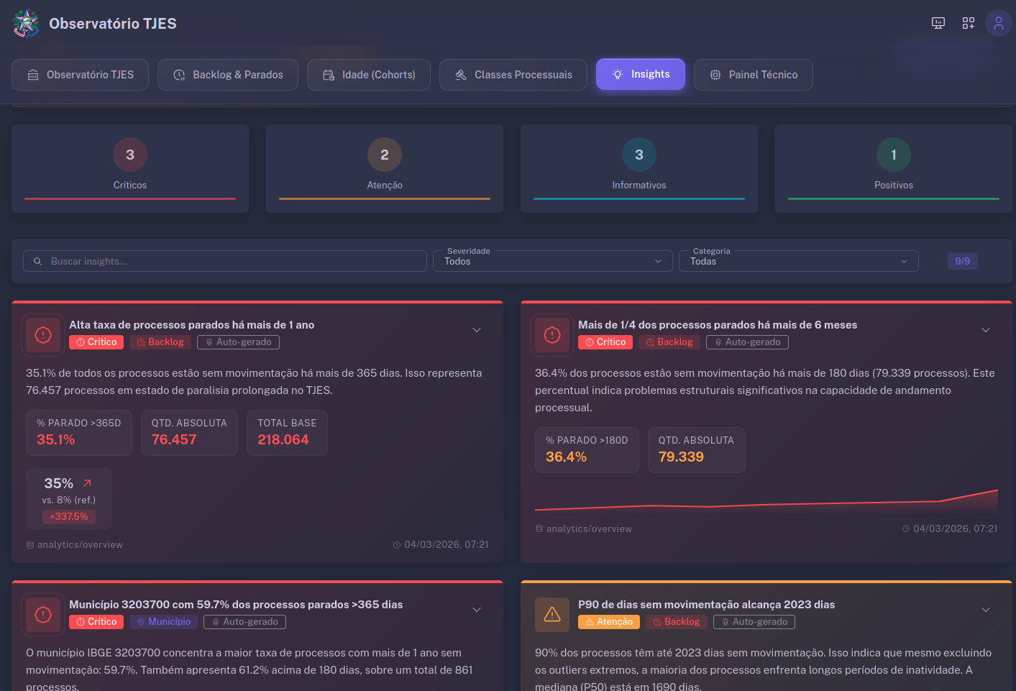The width and height of the screenshot is (1016, 691).
Task: Click the 9/9 insights counter badge
Action: tap(962, 261)
